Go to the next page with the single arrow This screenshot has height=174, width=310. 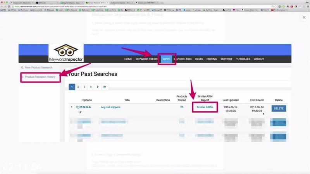pyautogui.click(x=98, y=87)
